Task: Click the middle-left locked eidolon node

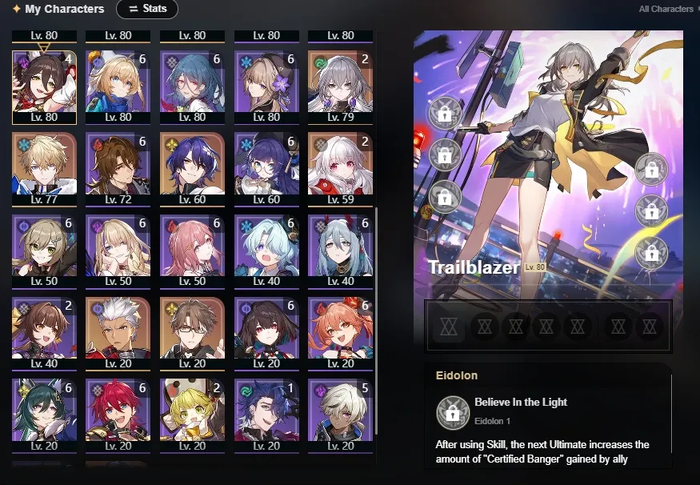Action: click(x=445, y=154)
